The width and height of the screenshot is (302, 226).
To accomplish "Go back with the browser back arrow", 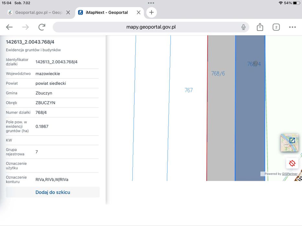I will coord(9,27).
